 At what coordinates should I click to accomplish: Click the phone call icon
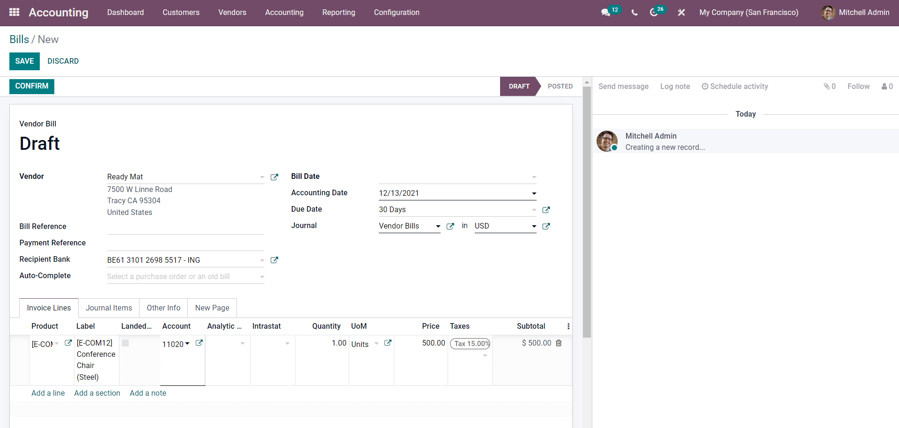(x=634, y=13)
